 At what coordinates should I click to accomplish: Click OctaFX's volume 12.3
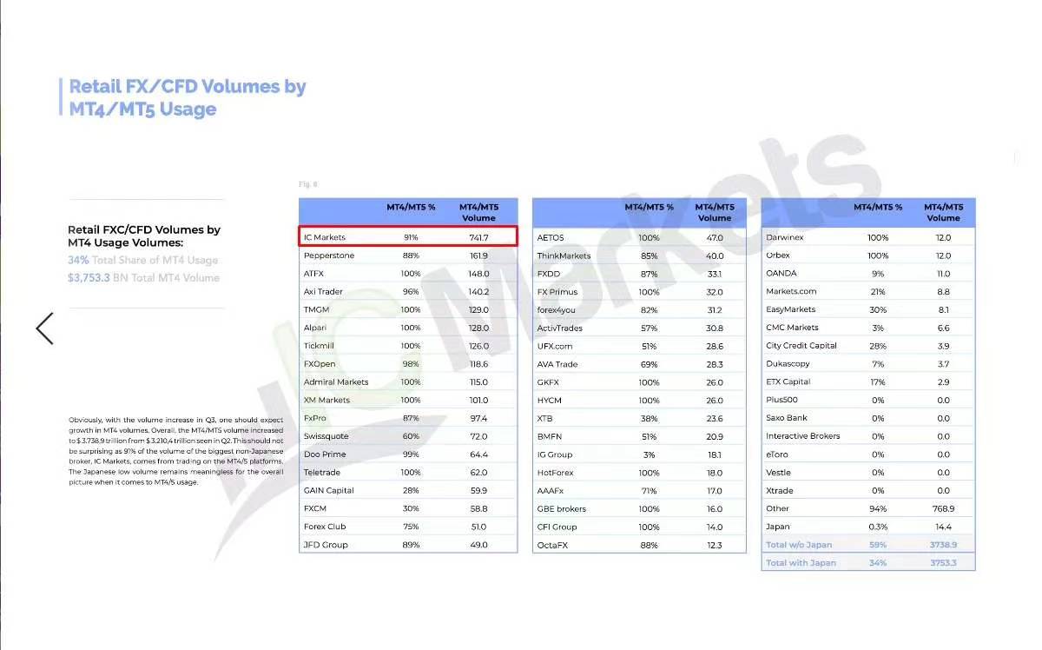(x=715, y=545)
